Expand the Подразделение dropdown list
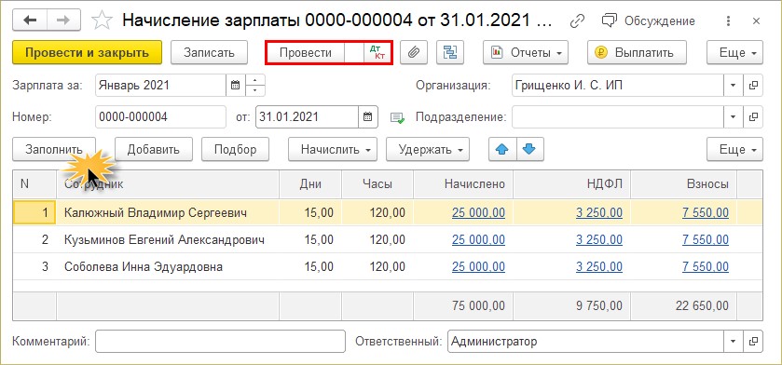The height and width of the screenshot is (365, 782). point(733,117)
